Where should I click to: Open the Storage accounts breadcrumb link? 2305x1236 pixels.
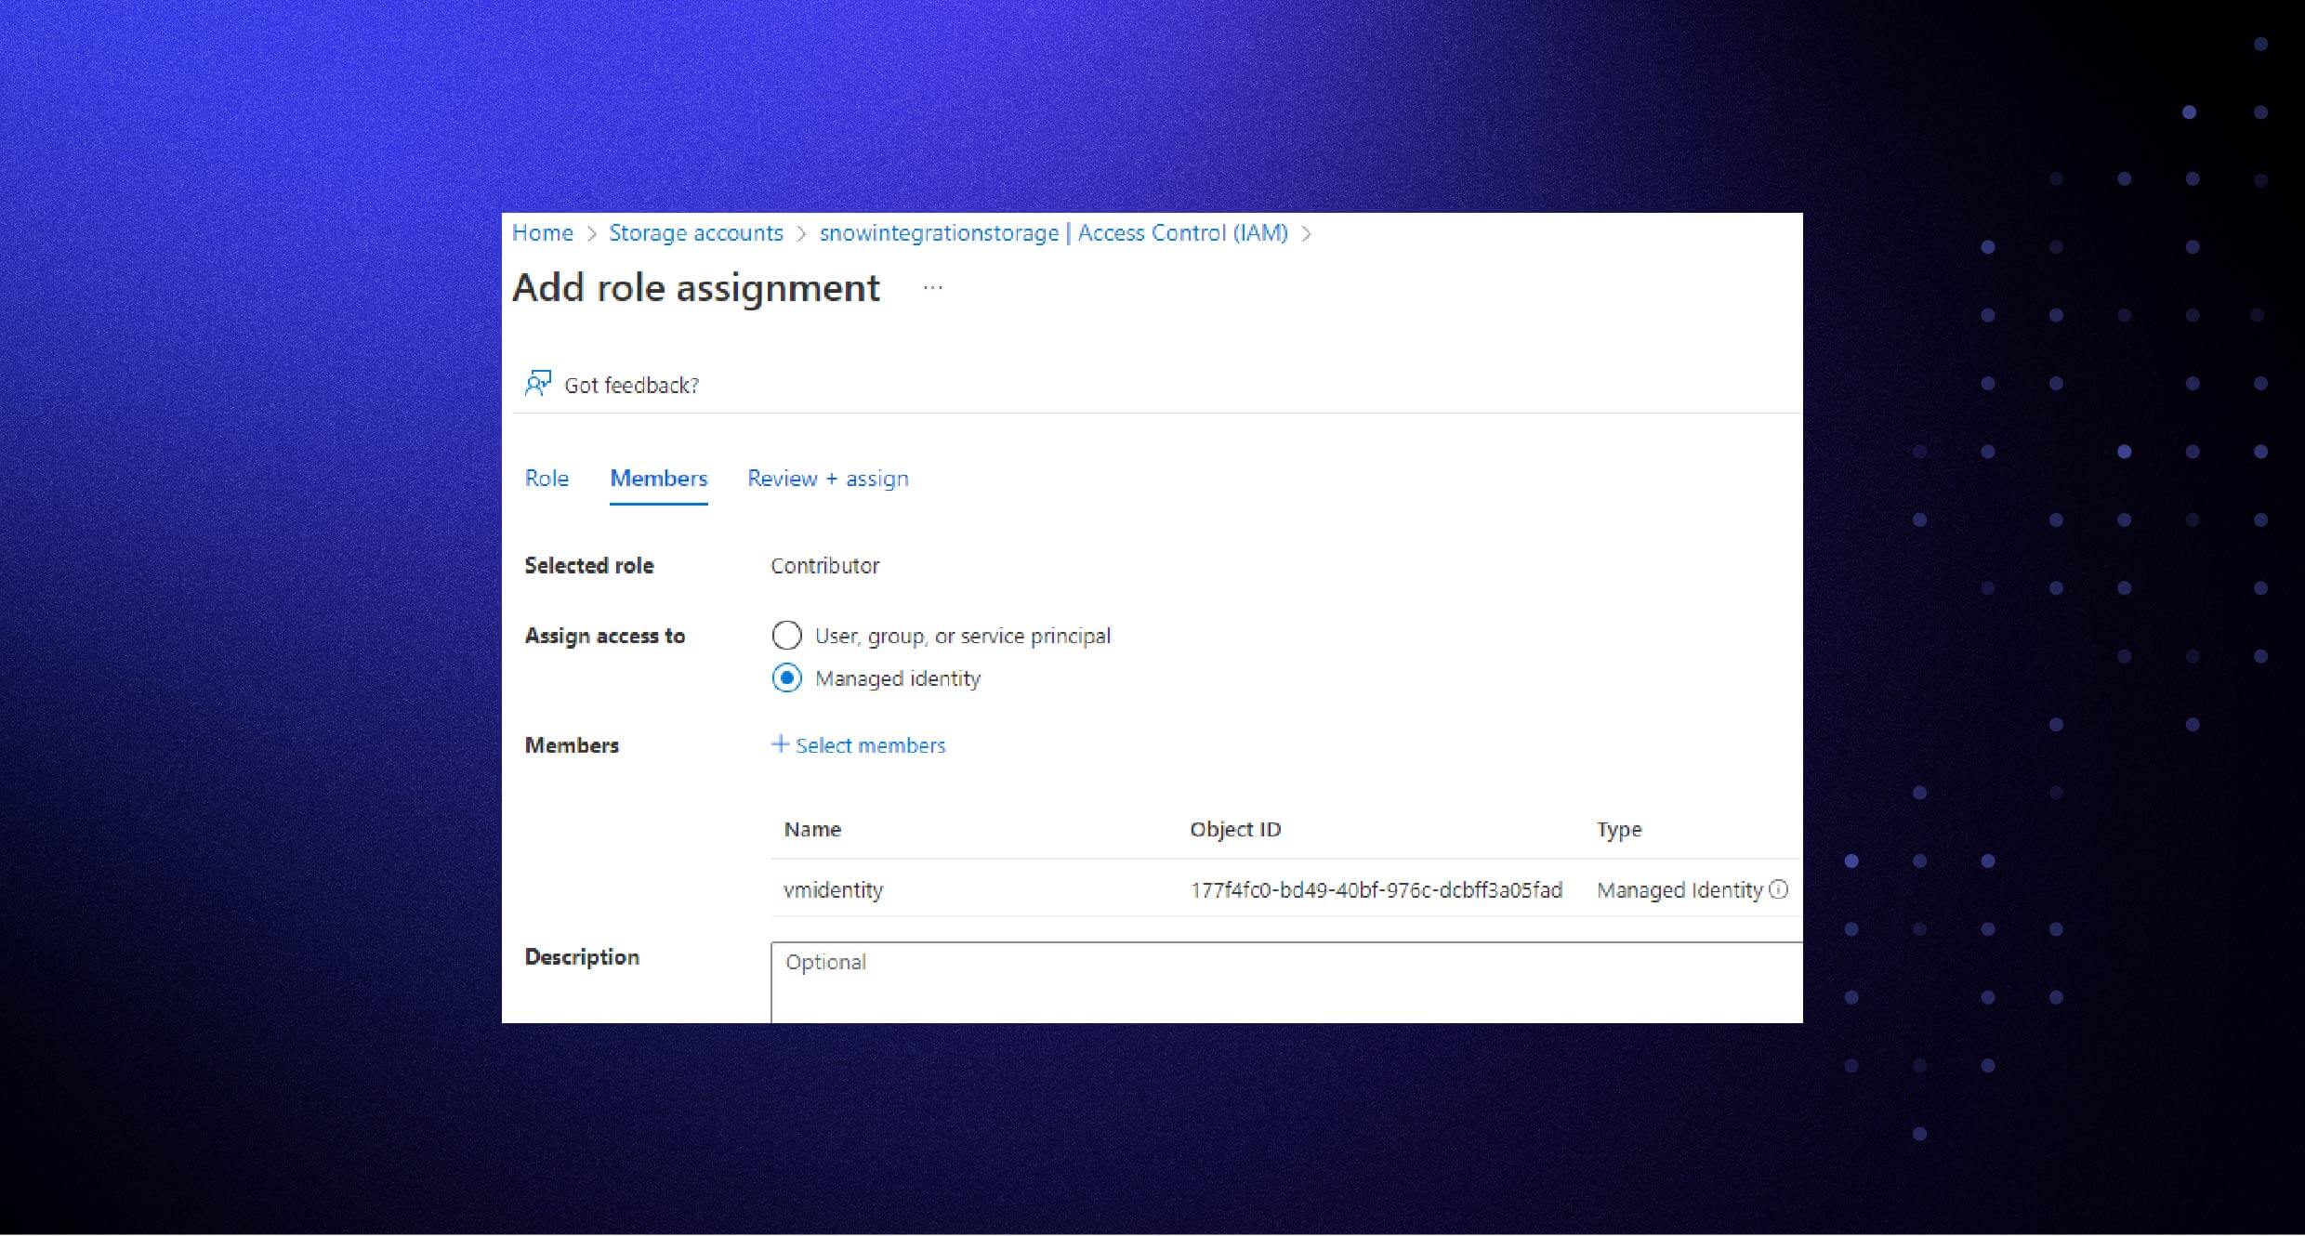[696, 233]
